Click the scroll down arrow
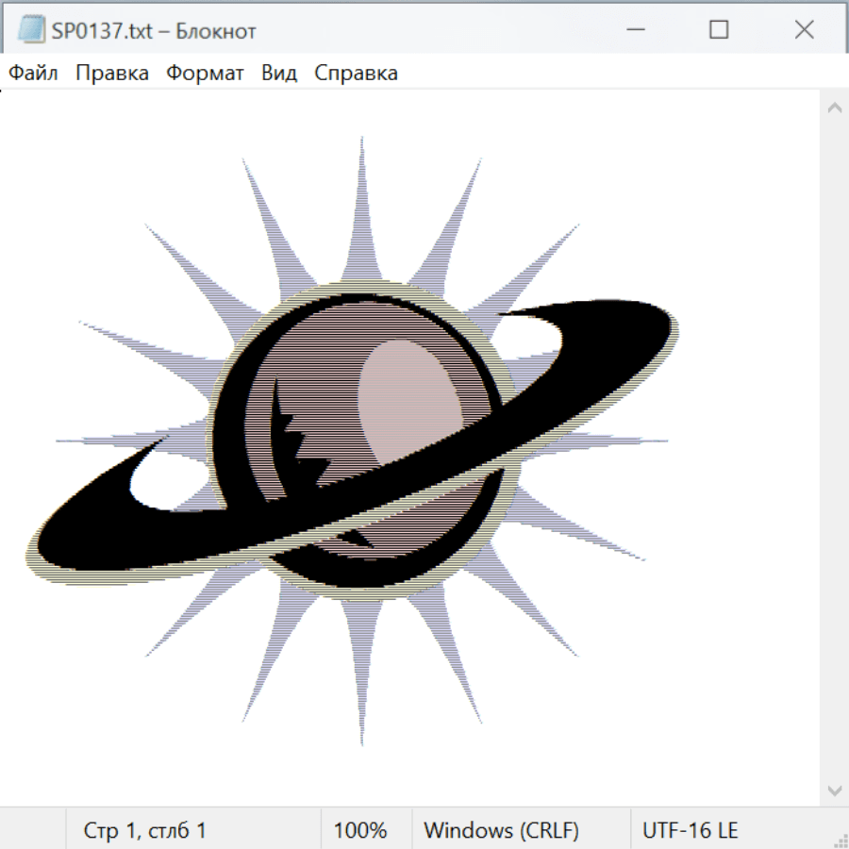The image size is (849, 849). 834,790
